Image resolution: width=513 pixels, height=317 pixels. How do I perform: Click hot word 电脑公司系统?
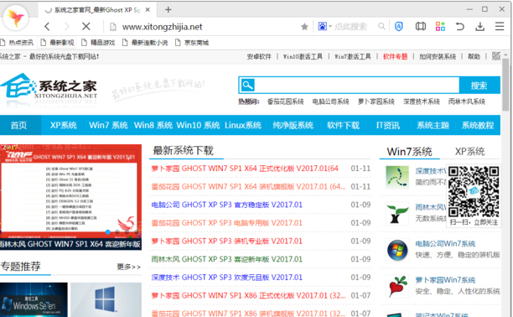330,101
